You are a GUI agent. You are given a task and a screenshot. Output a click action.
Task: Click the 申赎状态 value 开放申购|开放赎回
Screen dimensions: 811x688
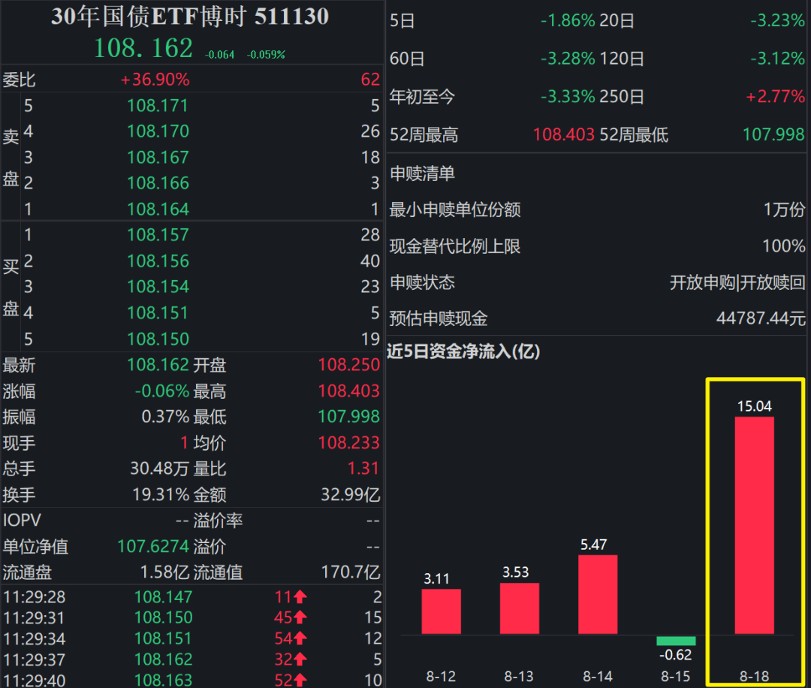(x=737, y=282)
